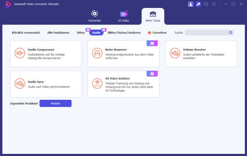
Task: Click the search magnifier icon
Action: click(231, 32)
